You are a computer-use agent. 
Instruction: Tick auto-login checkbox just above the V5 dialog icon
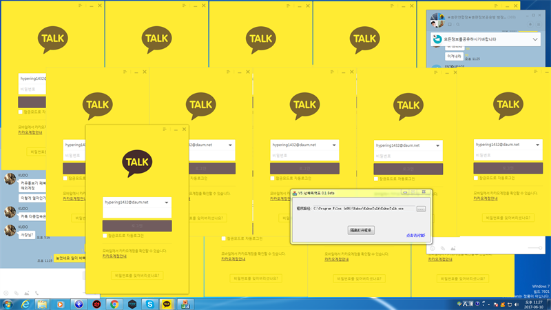click(272, 178)
